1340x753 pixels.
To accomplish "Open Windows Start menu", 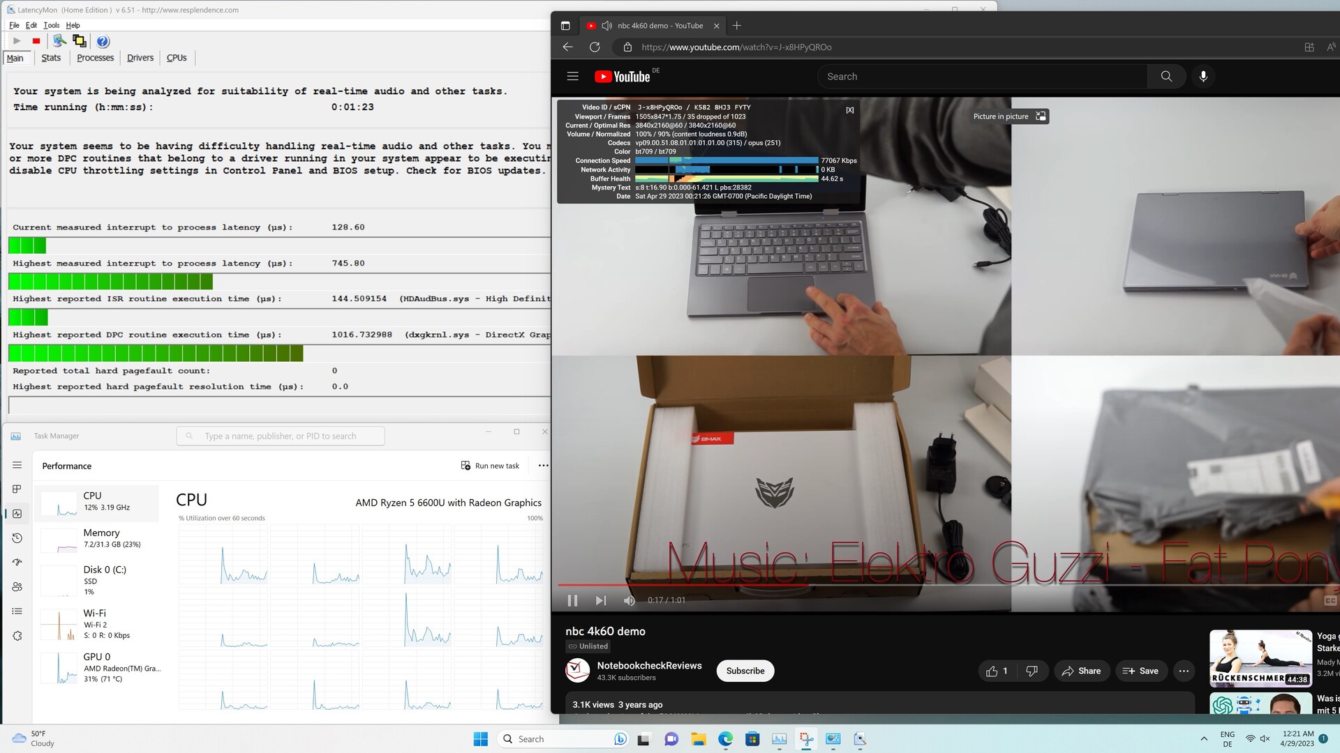I will click(481, 739).
